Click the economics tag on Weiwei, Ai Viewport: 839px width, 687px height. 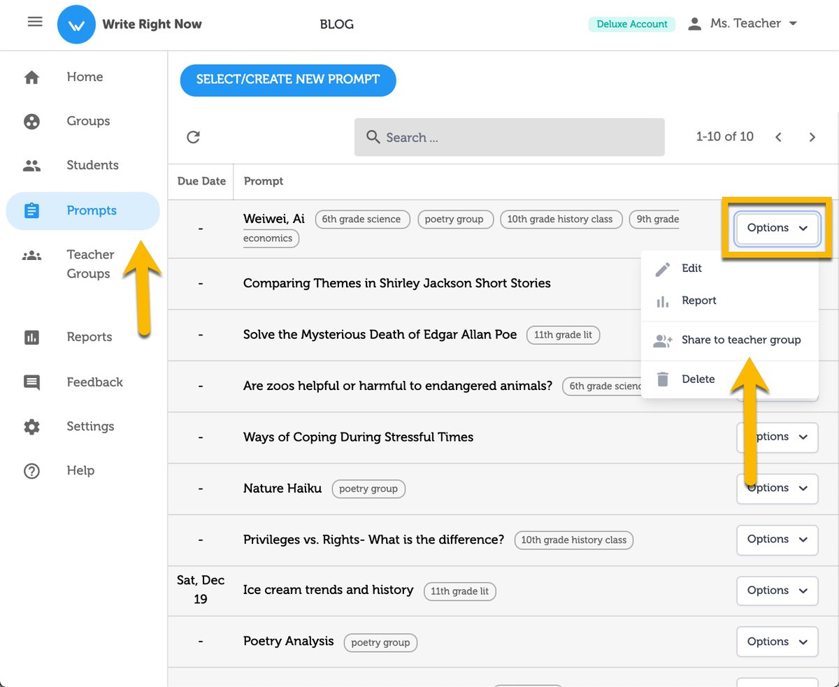[x=271, y=238]
